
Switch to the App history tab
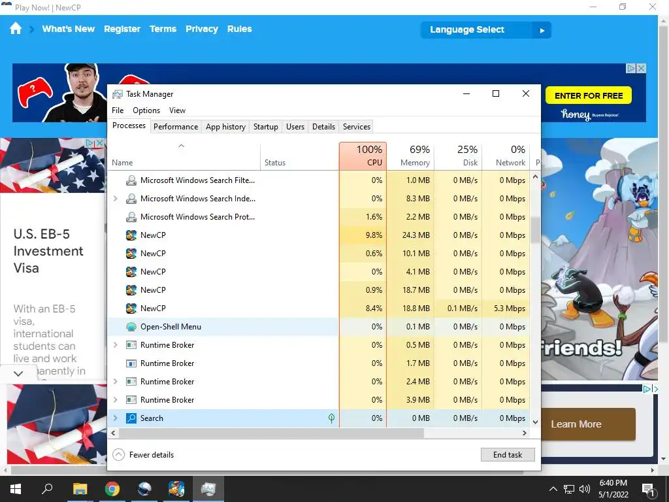tap(225, 127)
